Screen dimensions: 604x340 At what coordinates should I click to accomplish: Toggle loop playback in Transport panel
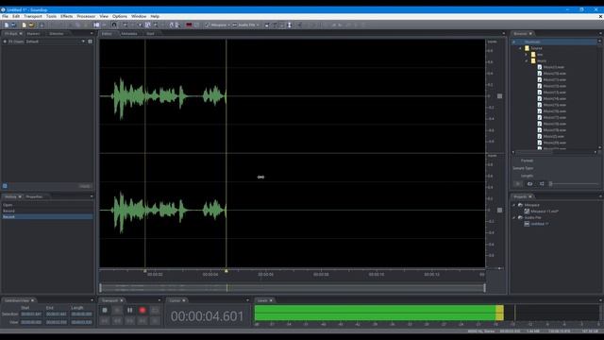(x=155, y=310)
